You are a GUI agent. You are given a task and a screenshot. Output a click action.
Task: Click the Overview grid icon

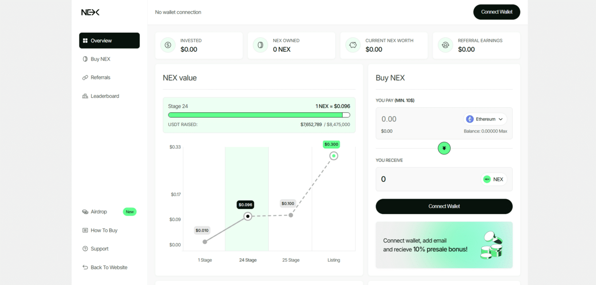85,41
